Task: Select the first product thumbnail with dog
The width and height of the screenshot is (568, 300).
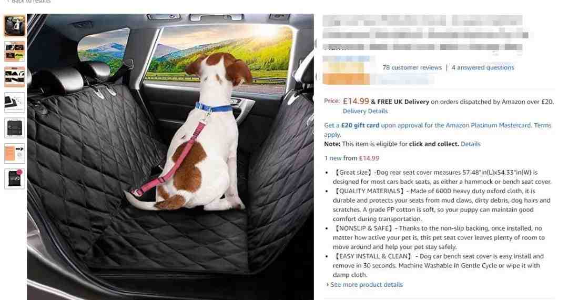Action: [15, 26]
